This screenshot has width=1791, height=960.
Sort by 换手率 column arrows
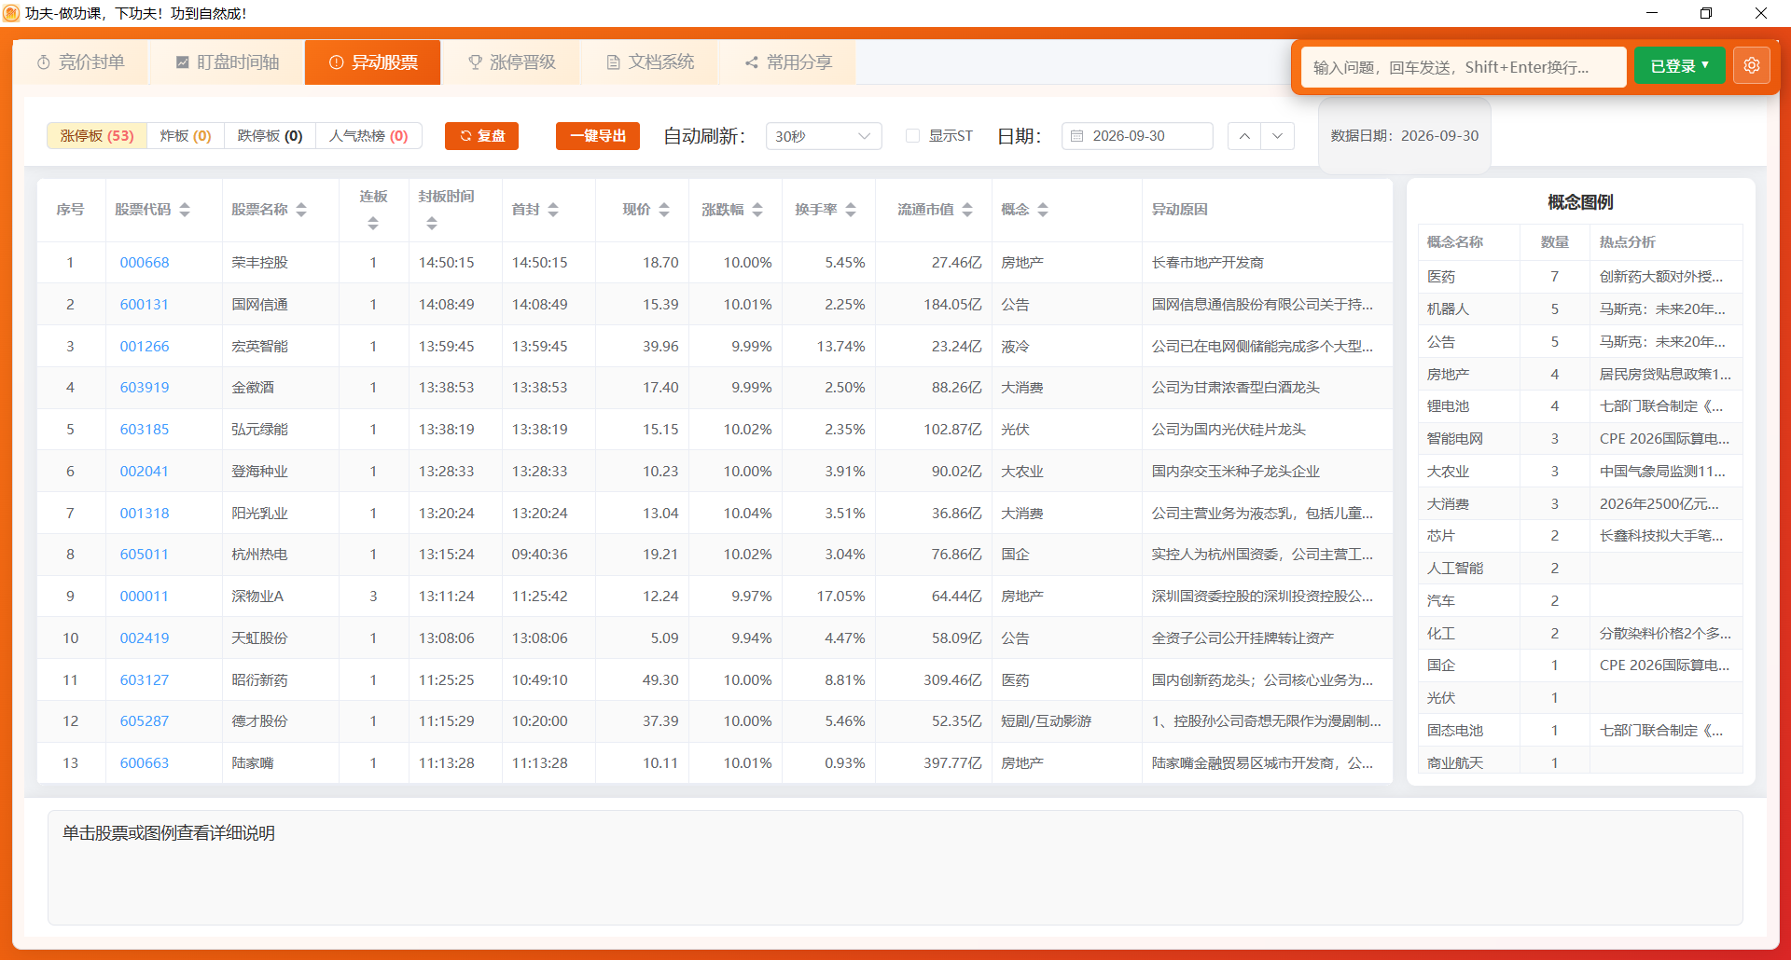851,210
